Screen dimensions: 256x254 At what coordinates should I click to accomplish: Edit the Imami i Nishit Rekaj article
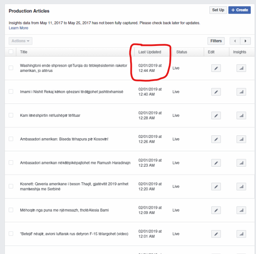point(216,92)
